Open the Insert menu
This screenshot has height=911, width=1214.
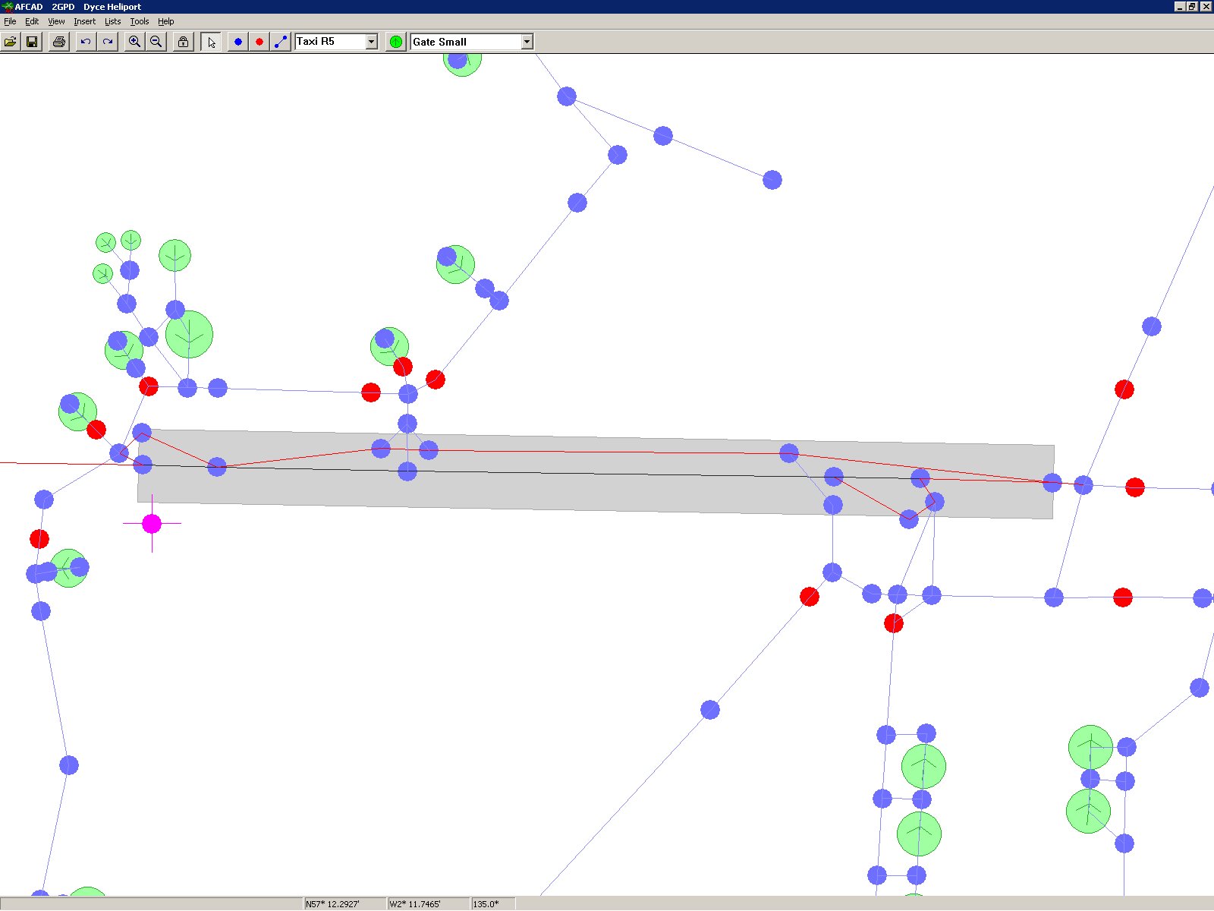pos(84,21)
